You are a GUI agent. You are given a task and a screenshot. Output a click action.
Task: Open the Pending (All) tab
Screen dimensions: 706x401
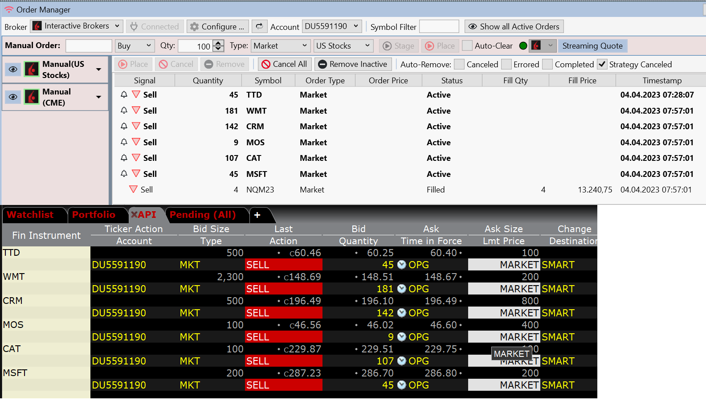point(203,215)
